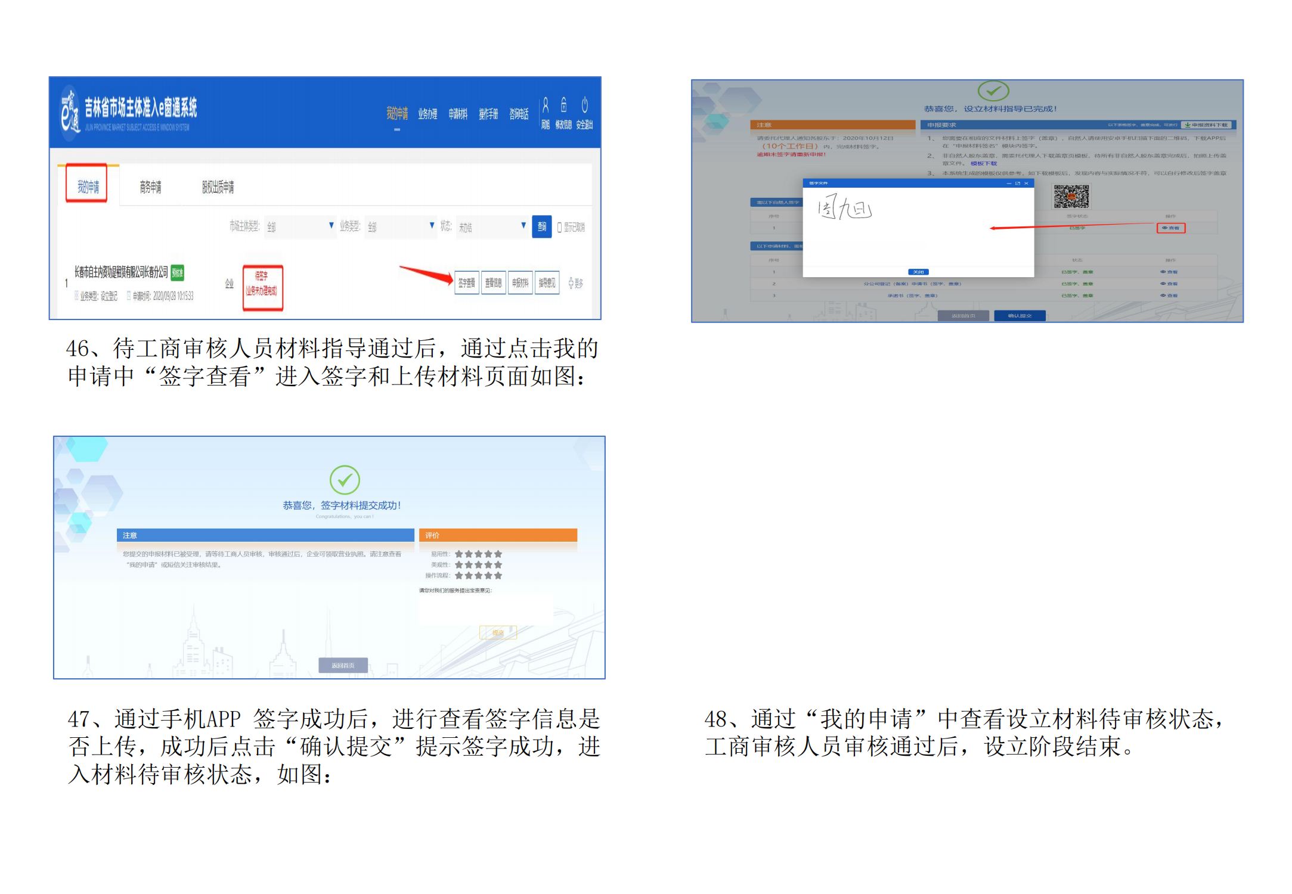The height and width of the screenshot is (894, 1292).
Task: Tick the 显示已取消 checkbox
Action: pyautogui.click(x=559, y=227)
